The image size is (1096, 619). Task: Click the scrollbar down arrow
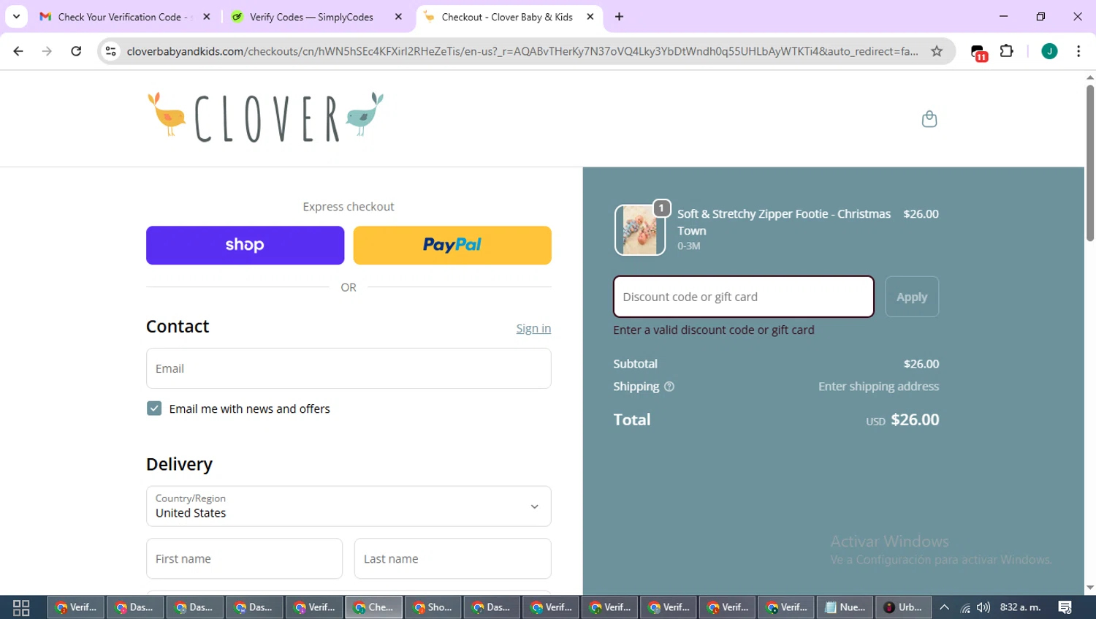1090,588
